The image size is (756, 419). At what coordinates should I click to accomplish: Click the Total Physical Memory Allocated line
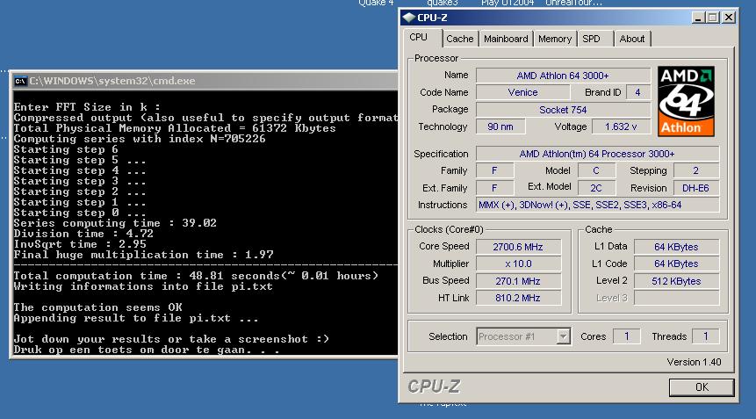175,128
